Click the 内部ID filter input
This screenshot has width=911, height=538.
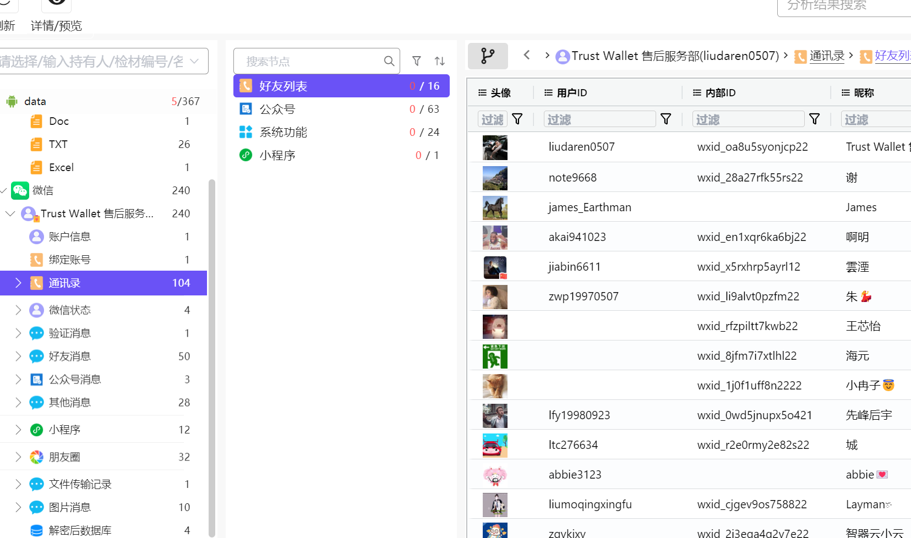pyautogui.click(x=749, y=119)
